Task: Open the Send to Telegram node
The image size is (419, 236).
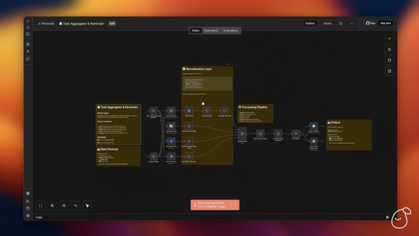Action: pos(314,126)
